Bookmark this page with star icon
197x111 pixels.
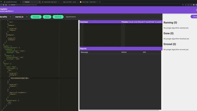pyautogui.click(x=186, y=5)
